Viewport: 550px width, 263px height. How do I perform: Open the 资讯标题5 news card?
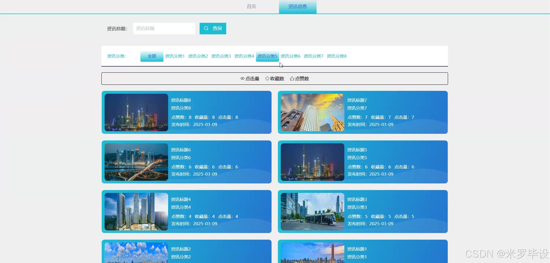tap(362, 162)
